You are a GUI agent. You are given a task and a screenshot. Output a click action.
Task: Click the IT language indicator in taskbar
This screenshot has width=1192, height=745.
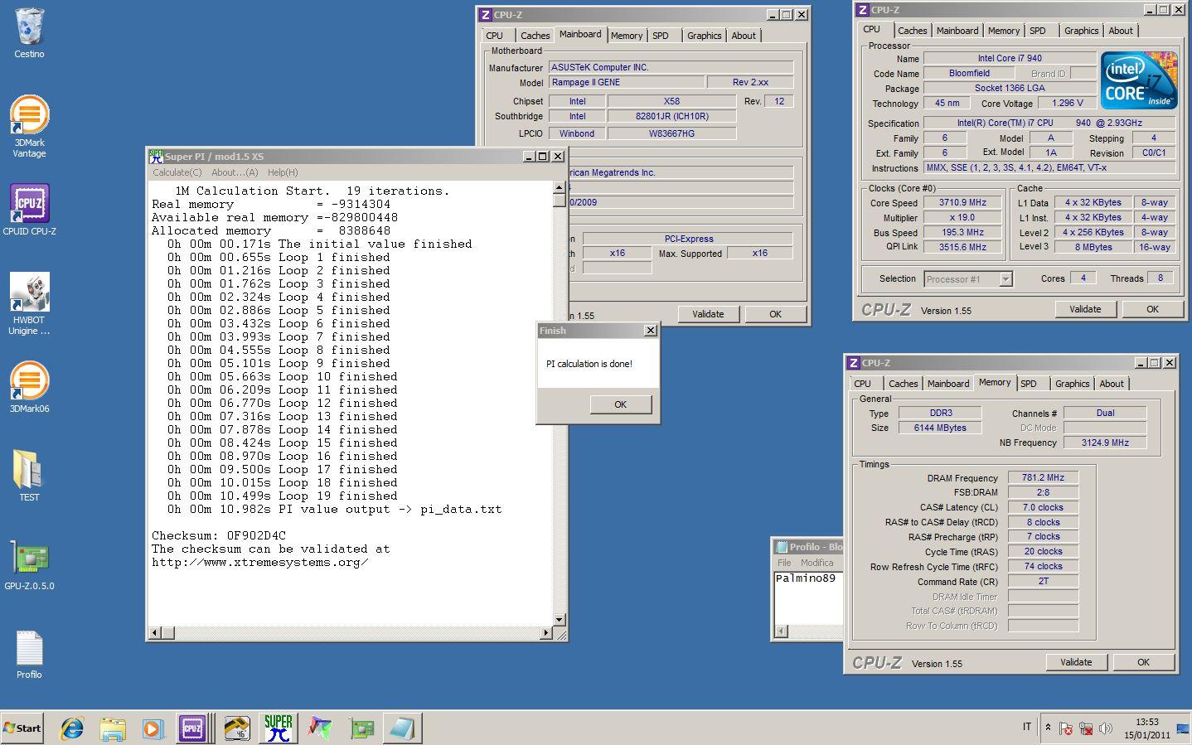[1026, 727]
